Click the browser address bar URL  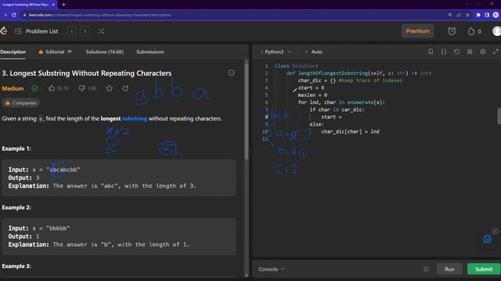click(99, 15)
